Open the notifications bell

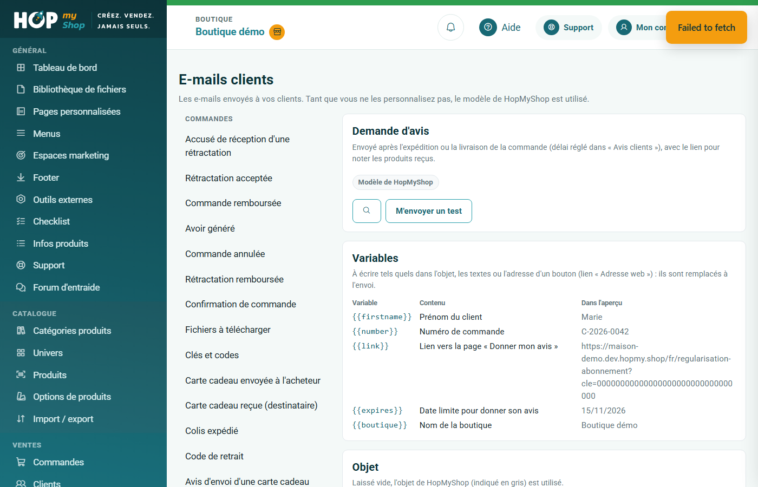[450, 27]
